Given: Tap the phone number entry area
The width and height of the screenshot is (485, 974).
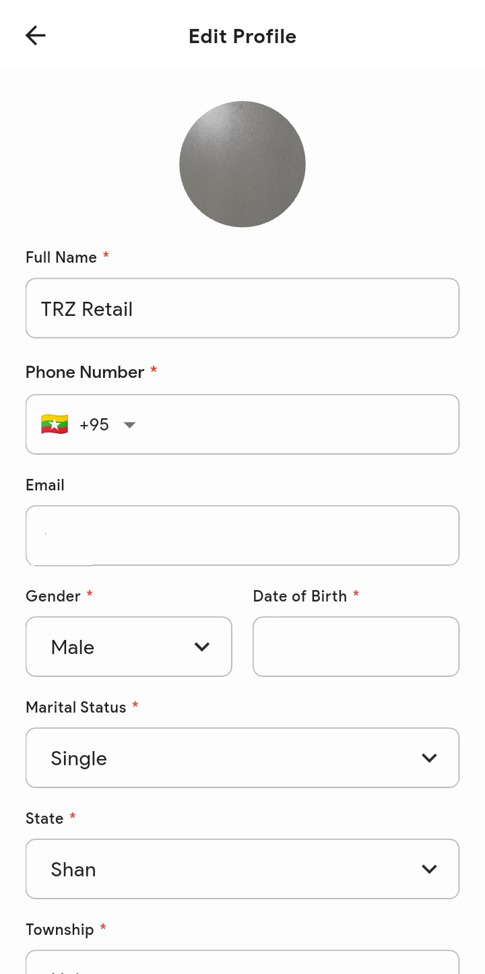Looking at the screenshot, I should click(x=296, y=424).
